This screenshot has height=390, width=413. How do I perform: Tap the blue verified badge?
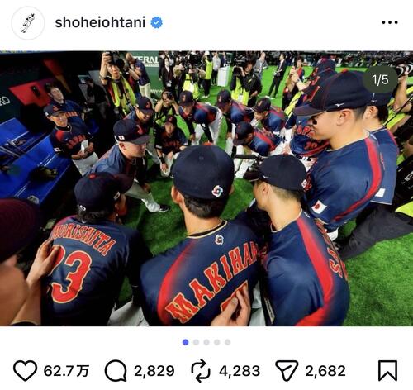[x=156, y=22]
